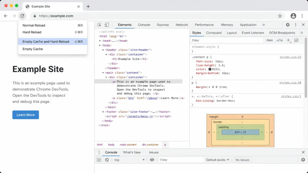Image resolution: width=308 pixels, height=173 pixels.
Task: Close the DevTools panel
Action: tap(303, 25)
